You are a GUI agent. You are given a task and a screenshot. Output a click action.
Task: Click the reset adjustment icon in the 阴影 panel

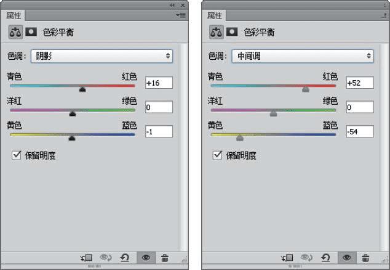point(125,258)
